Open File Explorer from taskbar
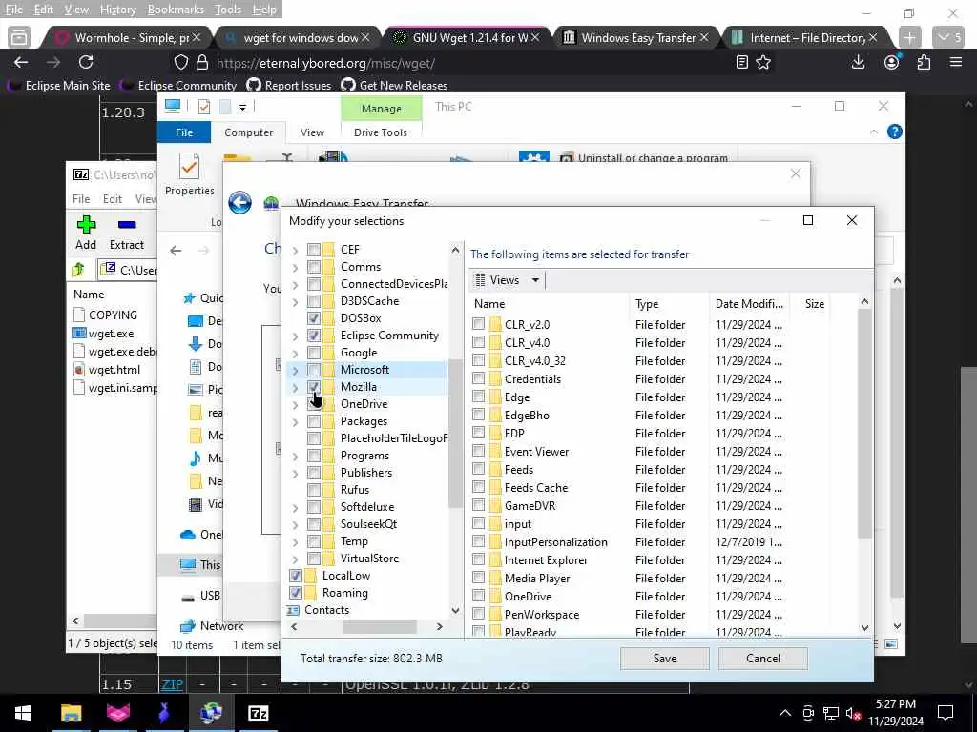The height and width of the screenshot is (732, 977). coord(71,713)
